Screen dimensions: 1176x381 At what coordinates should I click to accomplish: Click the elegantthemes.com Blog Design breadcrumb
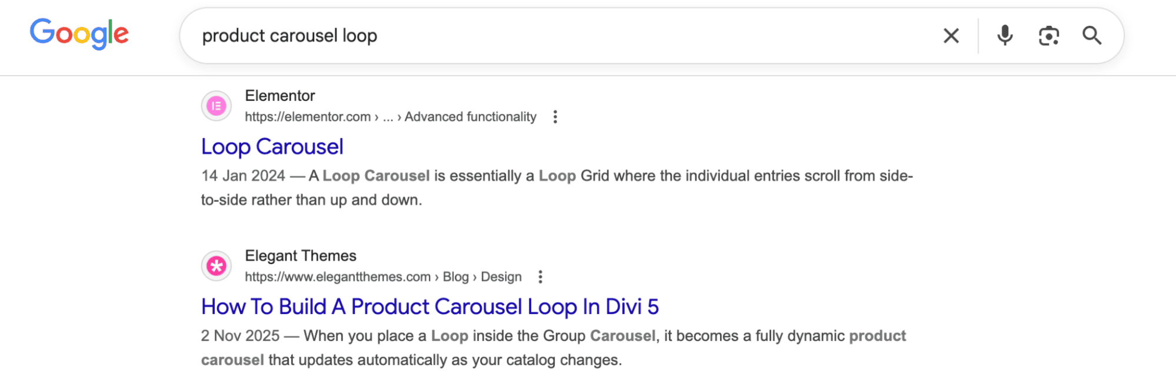pyautogui.click(x=384, y=277)
